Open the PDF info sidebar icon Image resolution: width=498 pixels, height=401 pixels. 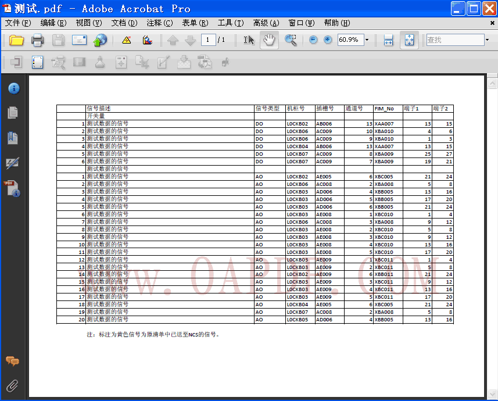click(x=12, y=188)
